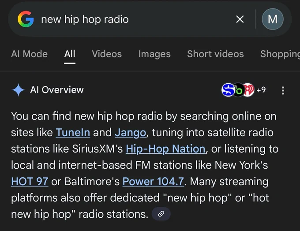Image resolution: width=300 pixels, height=231 pixels.
Task: Tap the Google logo in search bar
Action: click(x=26, y=19)
